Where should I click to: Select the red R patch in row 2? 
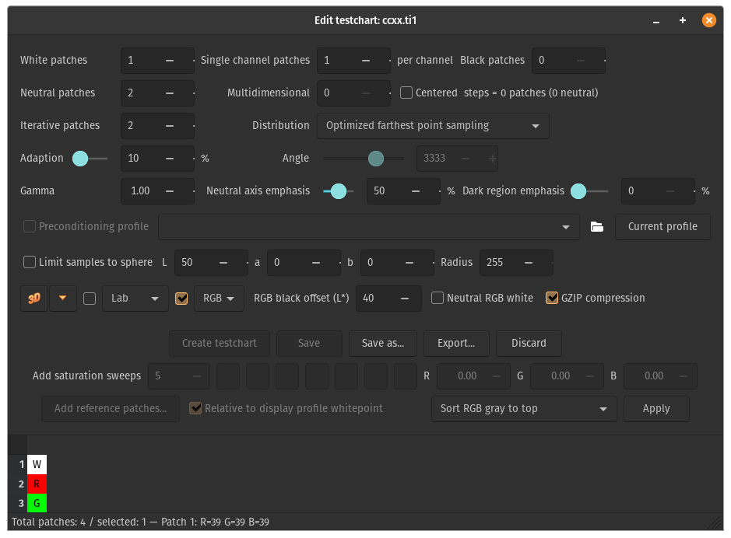(37, 484)
